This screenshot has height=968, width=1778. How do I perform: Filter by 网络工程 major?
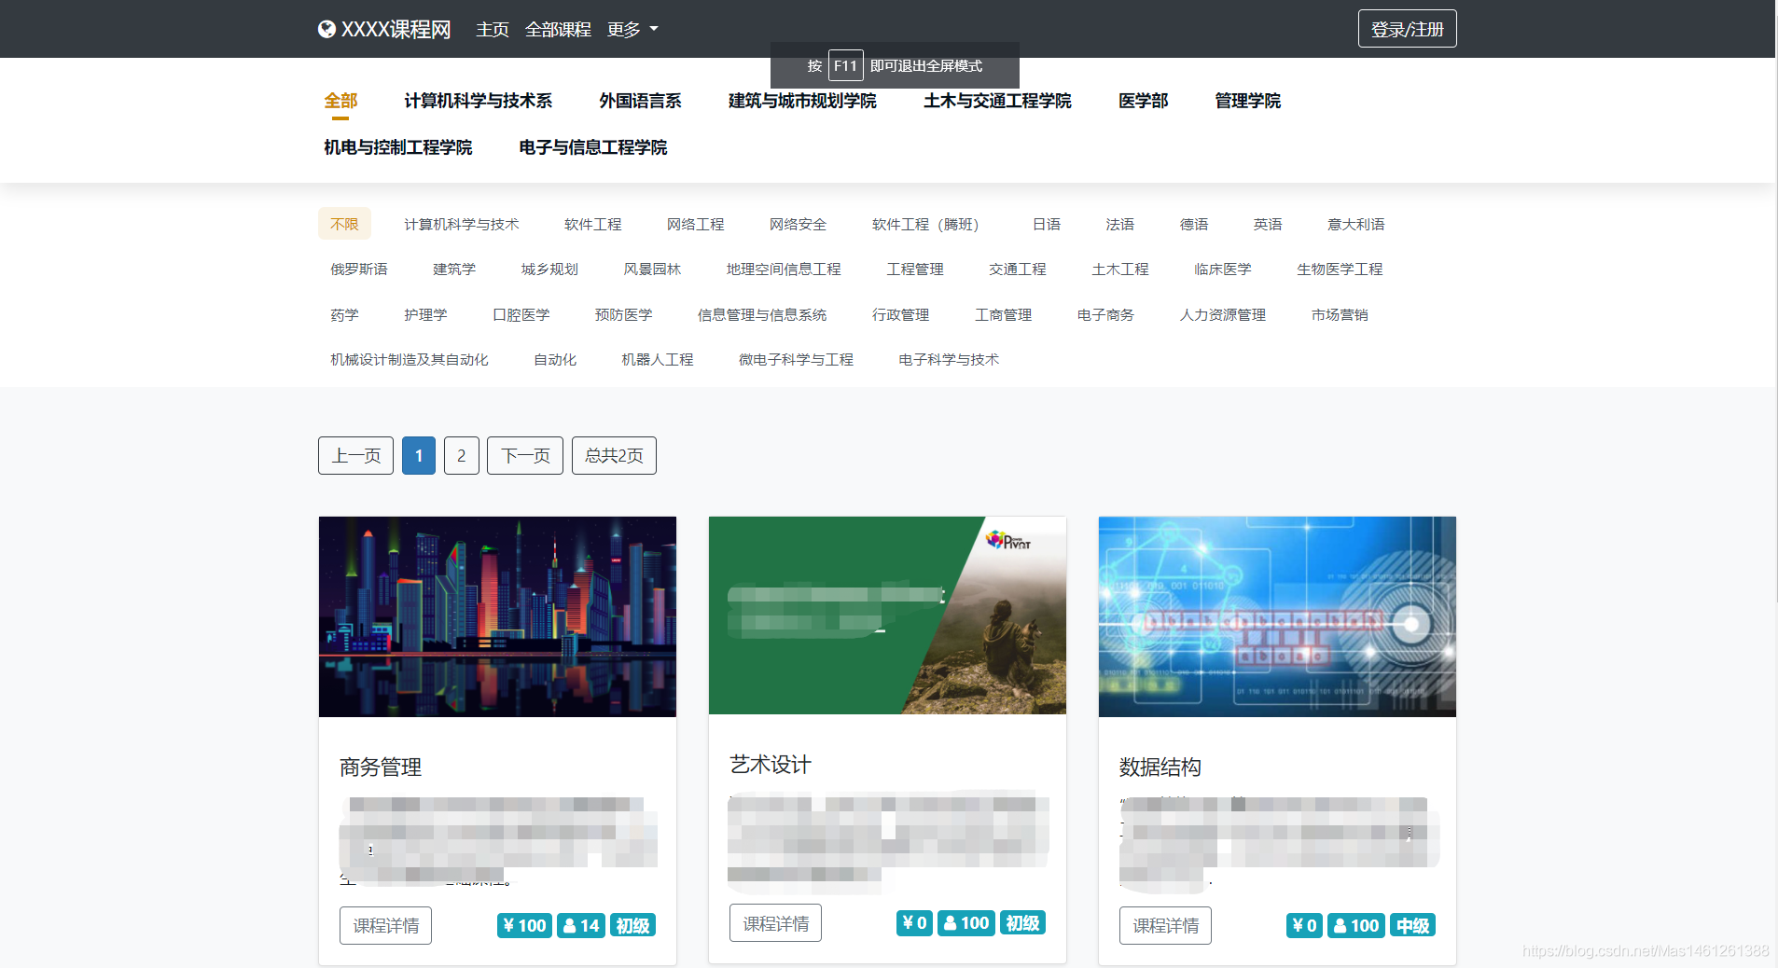pos(696,224)
